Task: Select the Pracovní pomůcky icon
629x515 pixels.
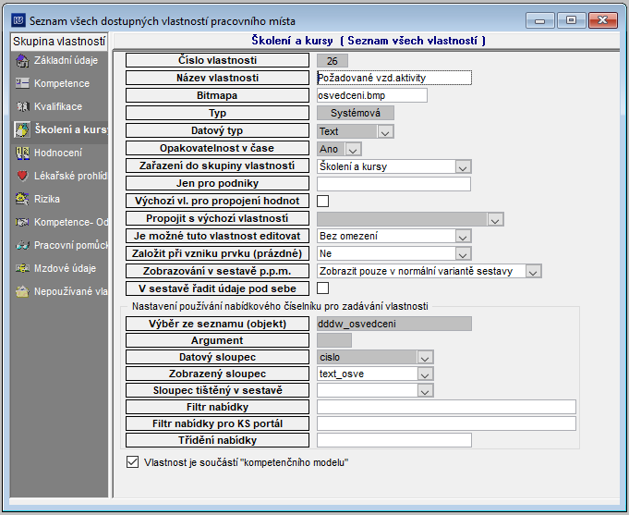Action: [22, 245]
